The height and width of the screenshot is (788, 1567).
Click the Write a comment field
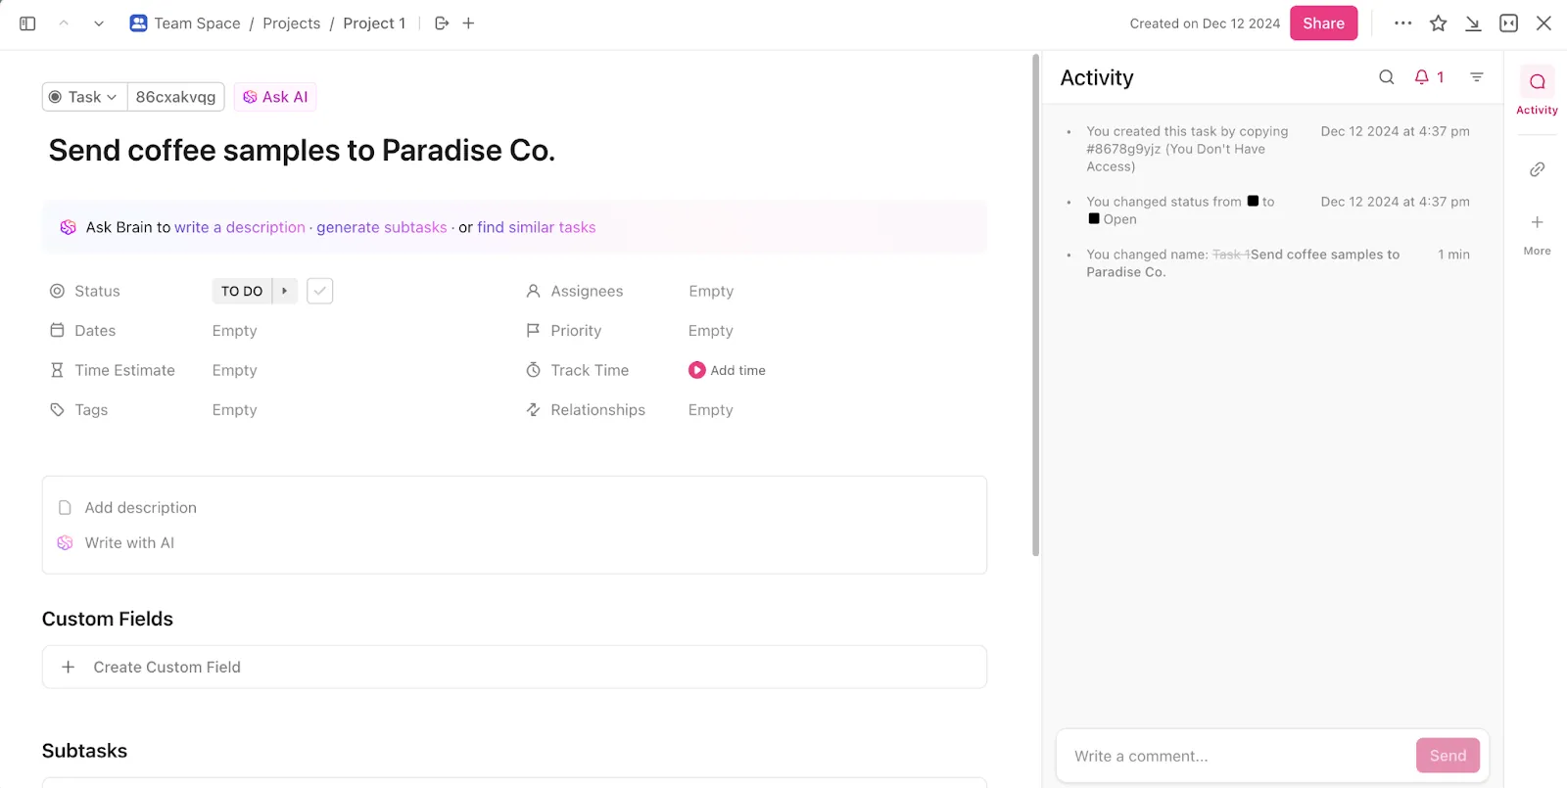(1238, 756)
